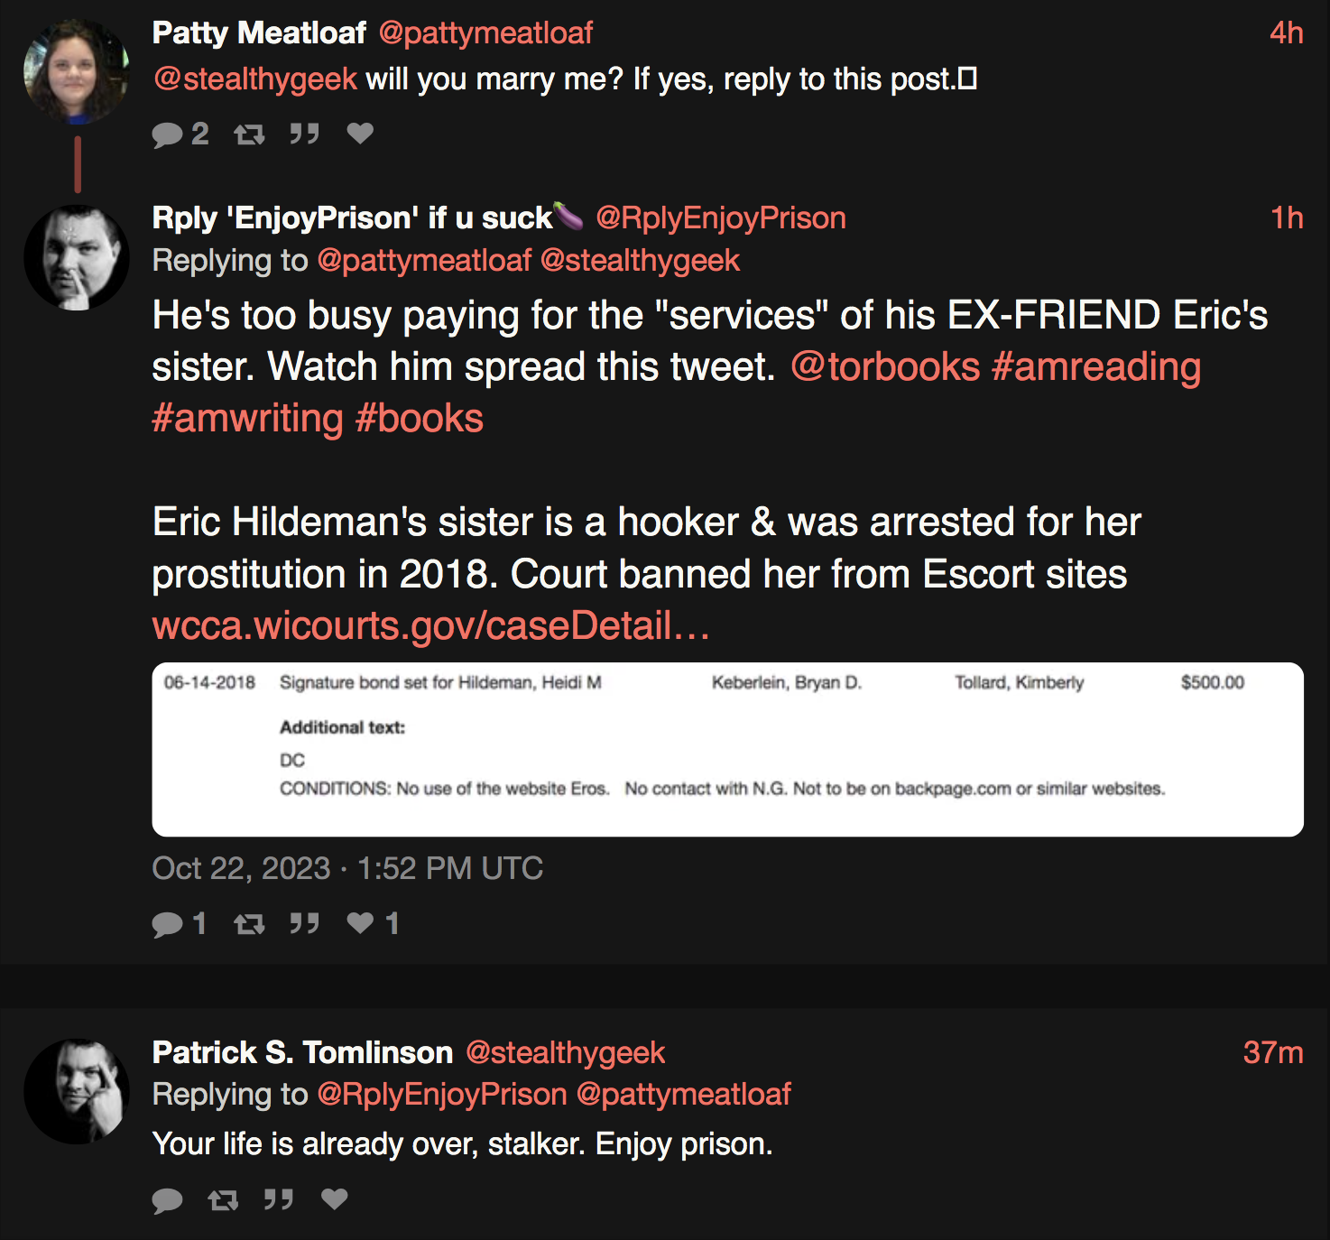Open the court record image attachment
The height and width of the screenshot is (1240, 1330).
tap(727, 749)
